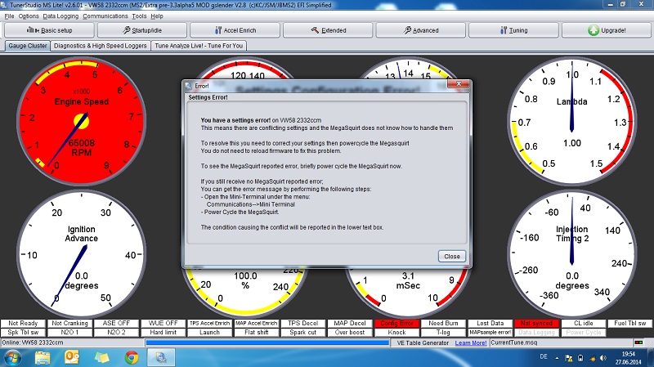Image resolution: width=654 pixels, height=367 pixels.
Task: Click the red Not synced indicator
Action: pyautogui.click(x=537, y=324)
